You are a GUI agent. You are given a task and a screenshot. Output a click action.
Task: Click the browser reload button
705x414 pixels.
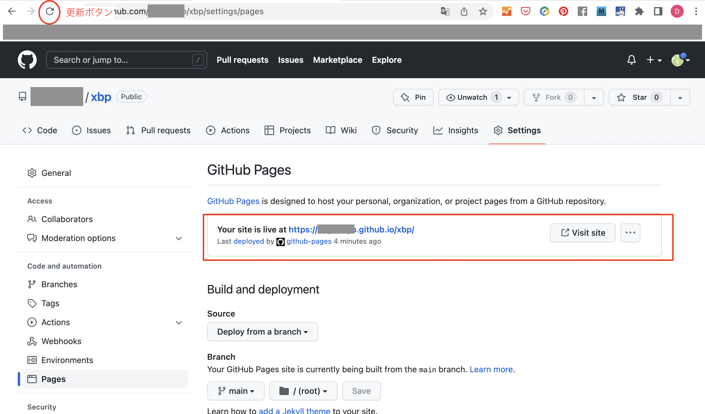[50, 12]
